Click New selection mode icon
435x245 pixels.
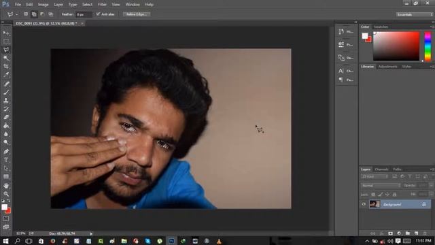click(26, 14)
